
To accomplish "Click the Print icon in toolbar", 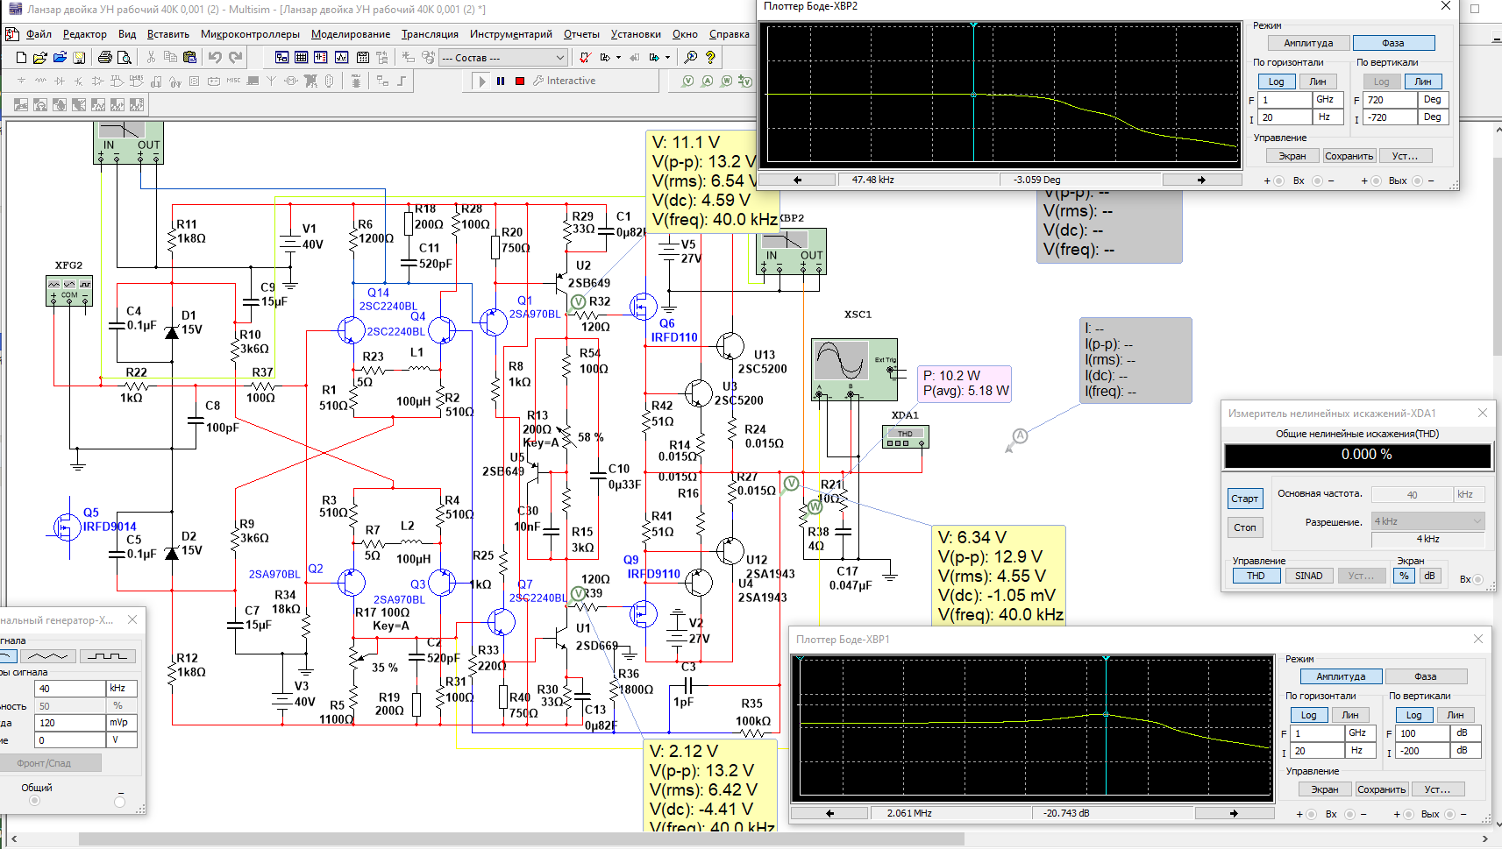I will 105,58.
